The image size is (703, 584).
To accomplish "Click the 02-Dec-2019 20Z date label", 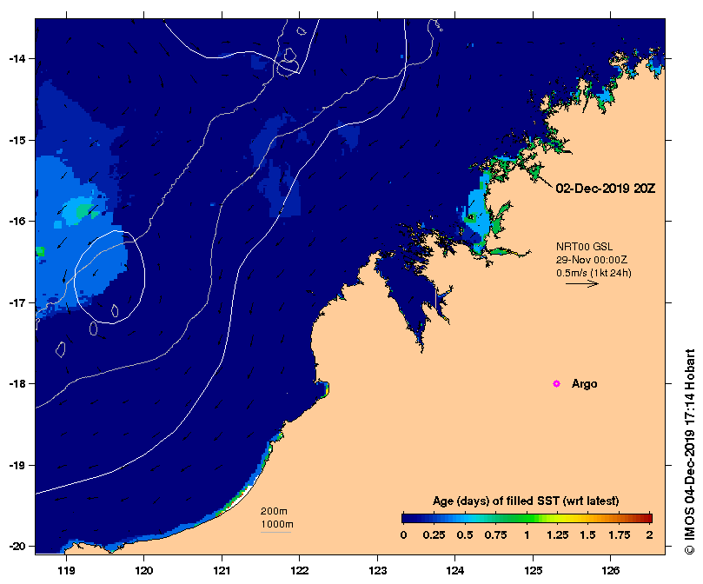I will (606, 189).
